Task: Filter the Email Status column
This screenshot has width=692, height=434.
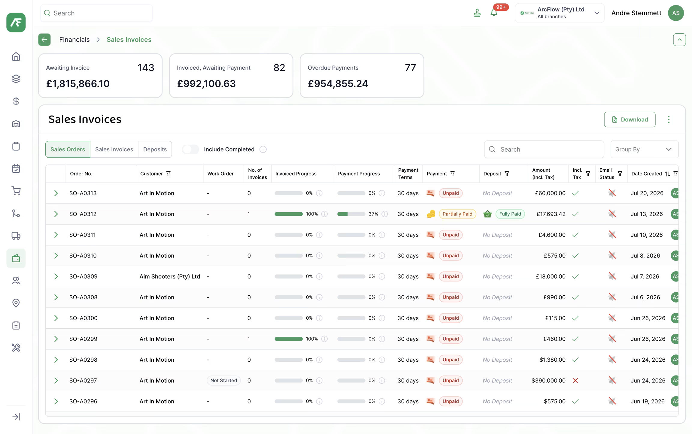Action: pyautogui.click(x=620, y=174)
